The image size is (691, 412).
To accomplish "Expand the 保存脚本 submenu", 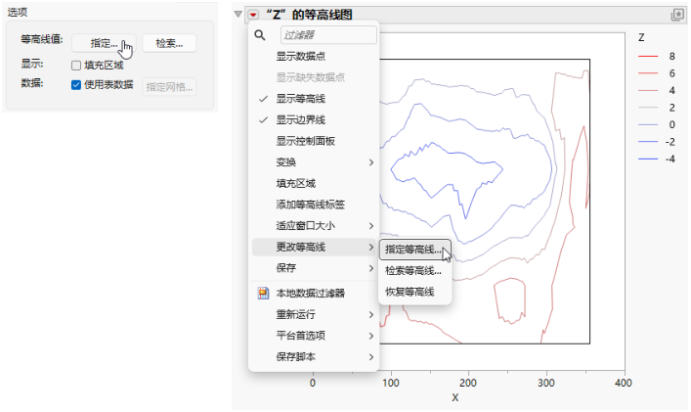I will [314, 357].
